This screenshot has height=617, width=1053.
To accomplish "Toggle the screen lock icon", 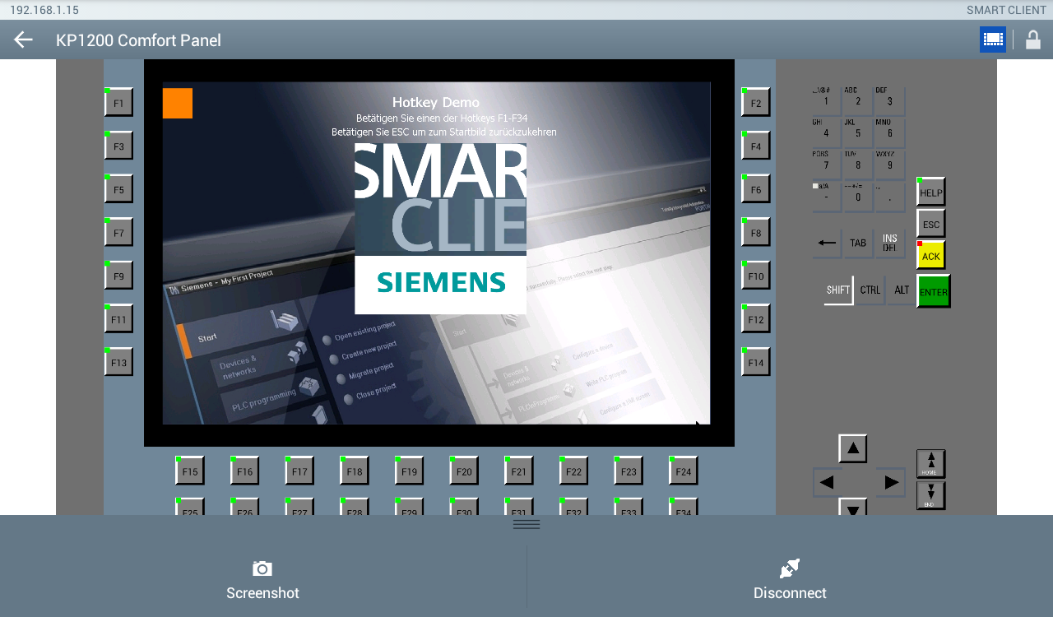I will [x=1032, y=39].
